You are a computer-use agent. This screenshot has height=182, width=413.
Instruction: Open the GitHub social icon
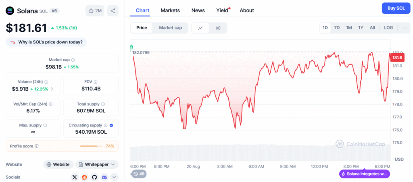[x=94, y=177]
